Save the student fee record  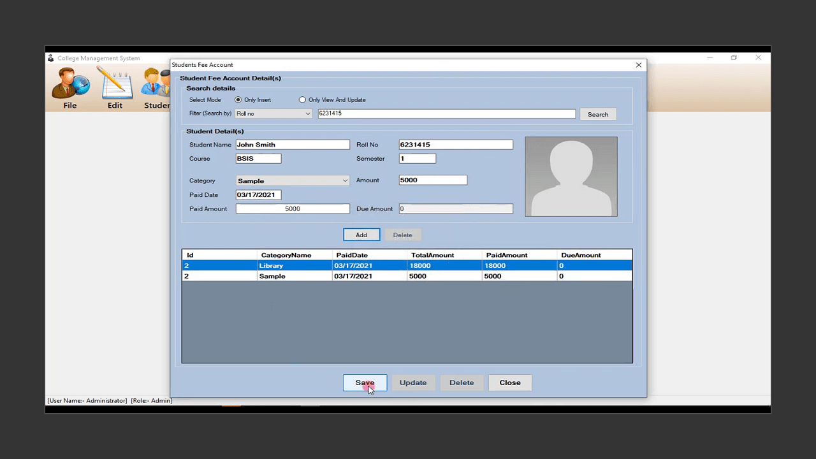[364, 382]
